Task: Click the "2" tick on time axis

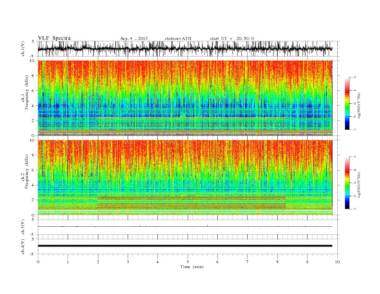Action: click(x=98, y=262)
